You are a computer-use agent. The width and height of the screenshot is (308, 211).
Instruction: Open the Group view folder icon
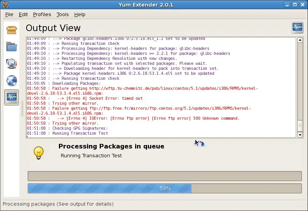(12, 46)
